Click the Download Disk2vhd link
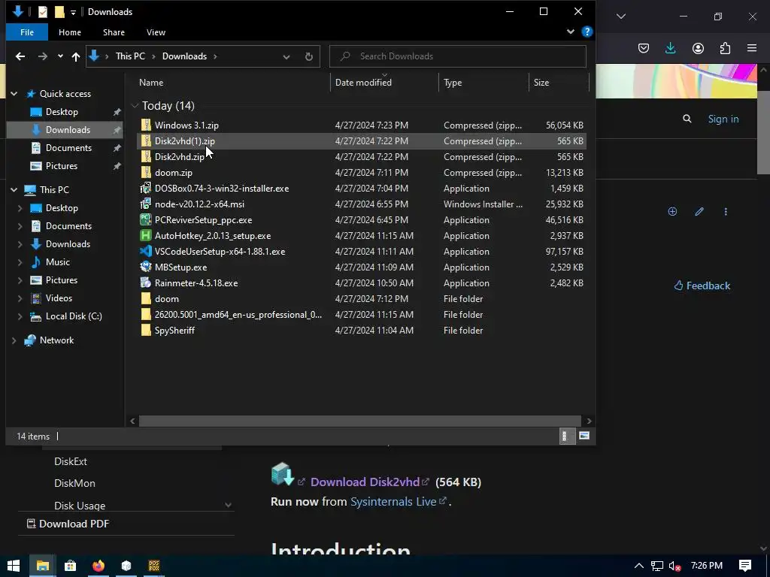The height and width of the screenshot is (577, 770). click(365, 482)
